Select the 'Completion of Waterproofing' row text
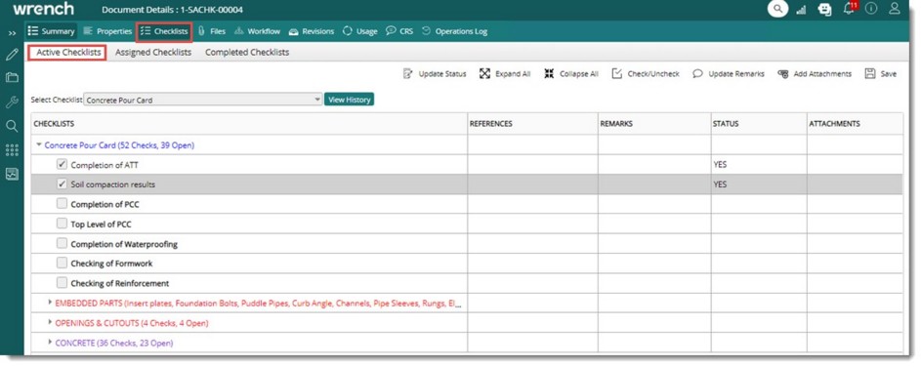 click(124, 244)
